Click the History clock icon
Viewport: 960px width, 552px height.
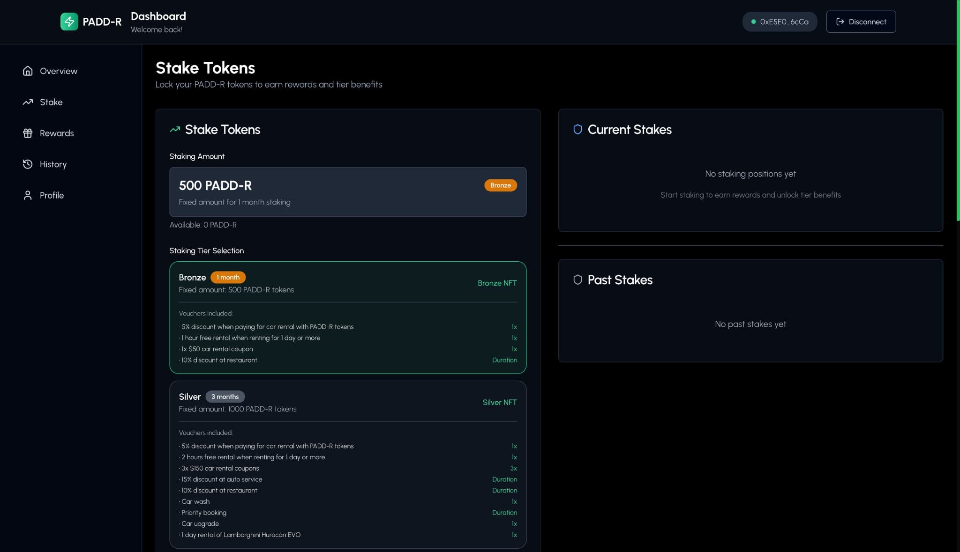point(28,164)
